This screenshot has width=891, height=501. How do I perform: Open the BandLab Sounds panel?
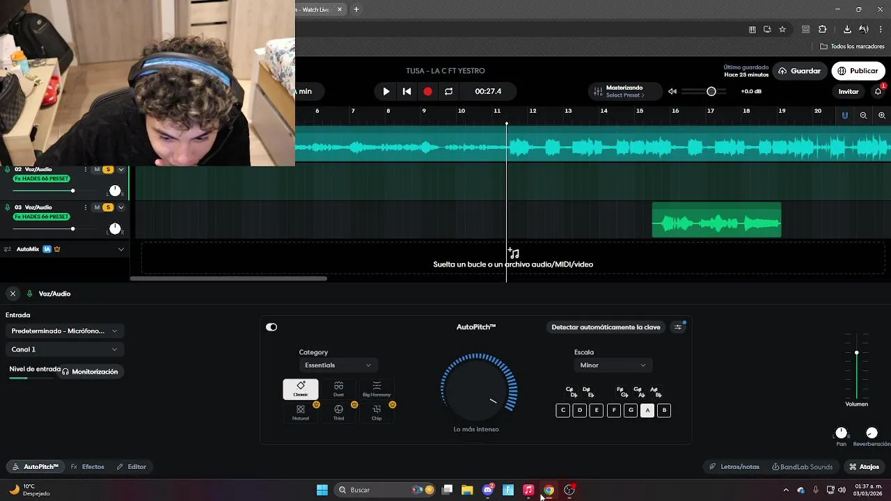[x=802, y=467]
